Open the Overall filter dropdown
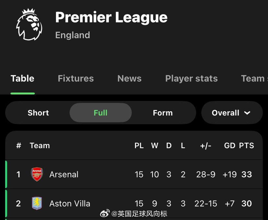This screenshot has width=268, height=220. click(x=231, y=113)
